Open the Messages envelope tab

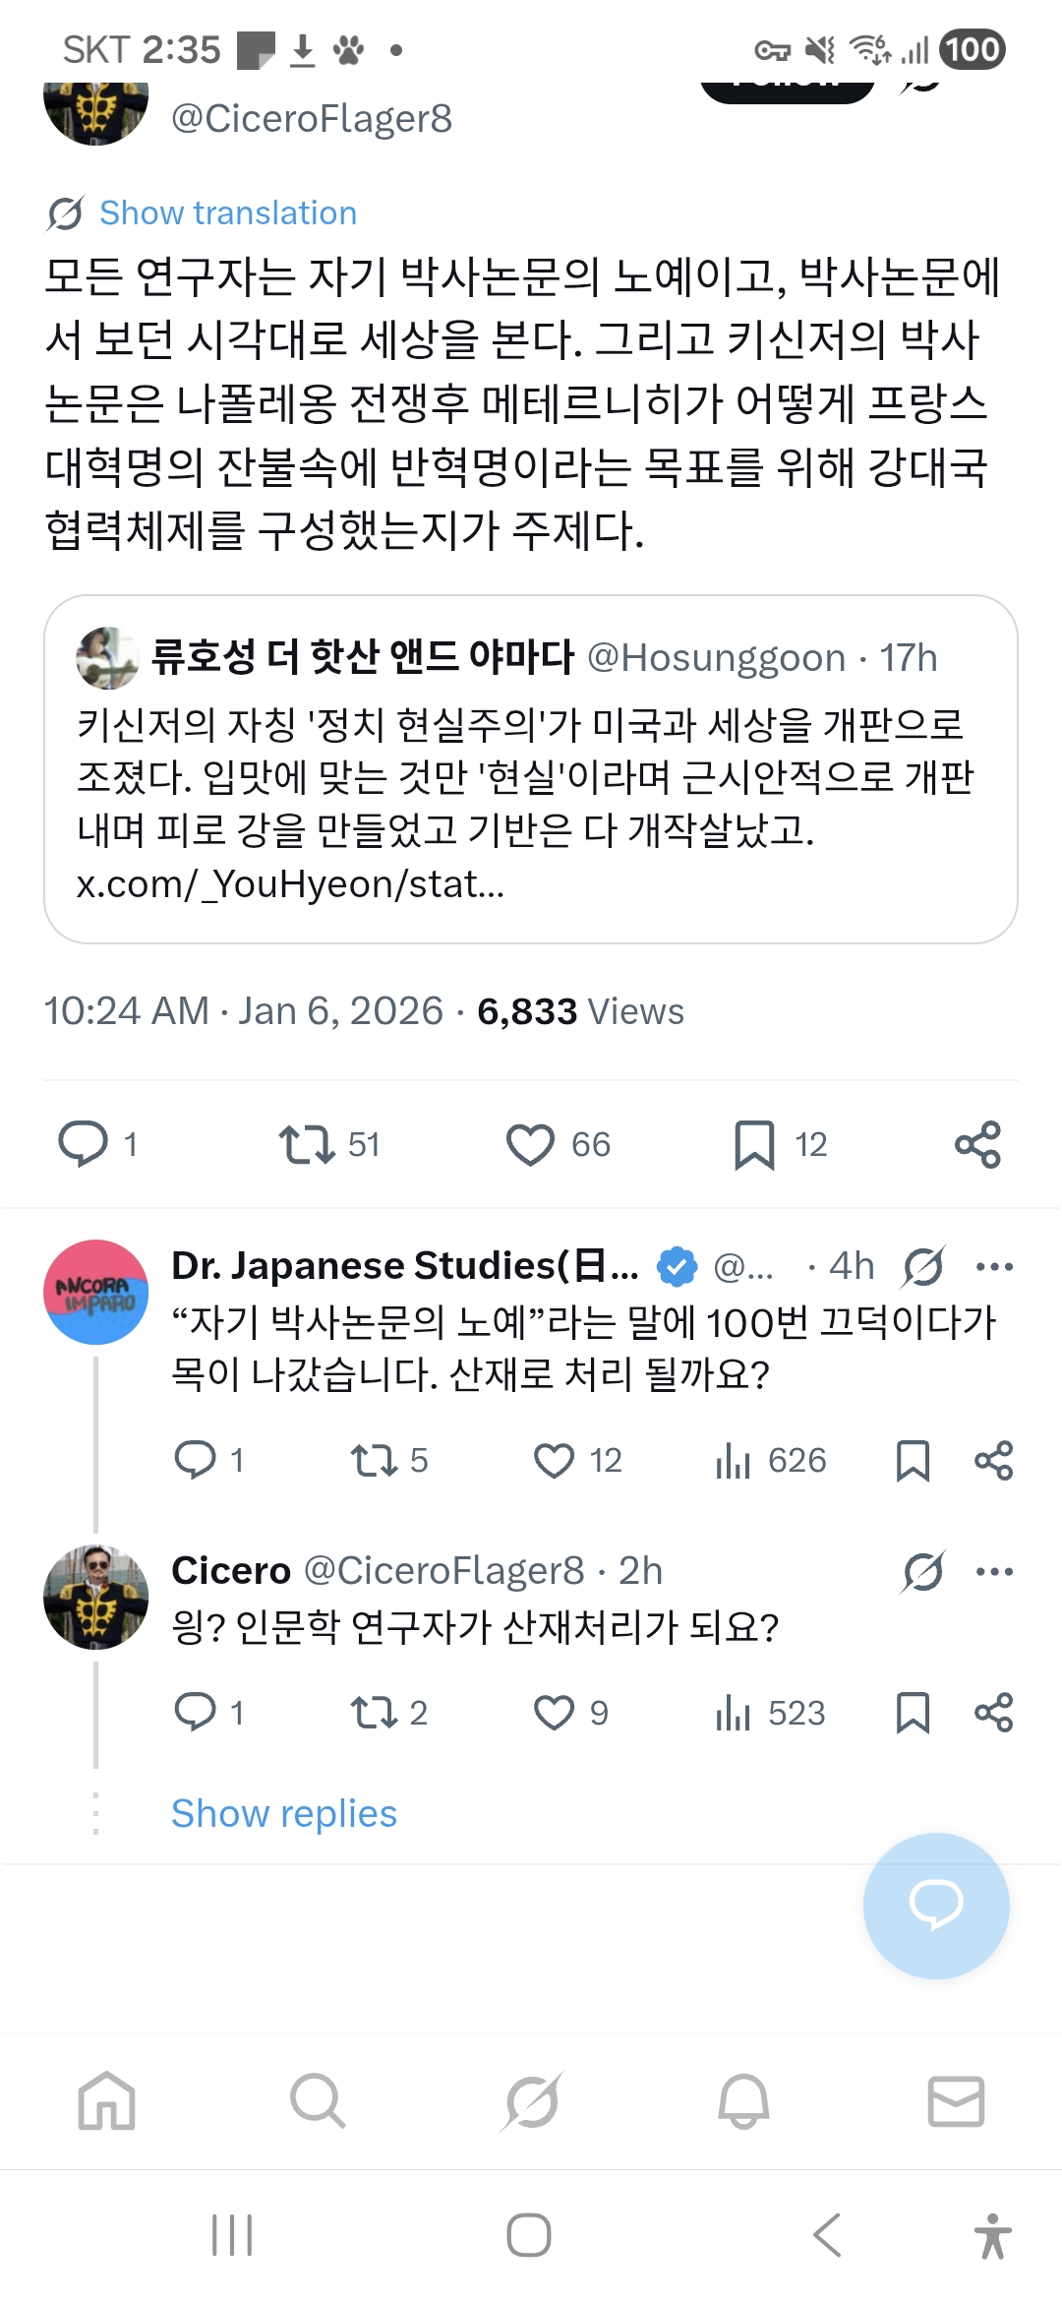point(955,2101)
